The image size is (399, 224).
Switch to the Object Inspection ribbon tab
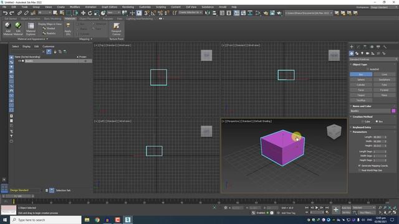point(31,19)
